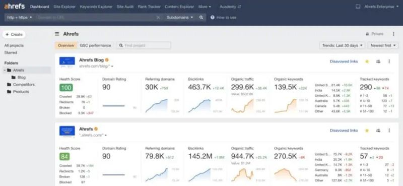This screenshot has width=403, height=186.
Task: Click the 299.6K Organic traffic value
Action: click(242, 87)
